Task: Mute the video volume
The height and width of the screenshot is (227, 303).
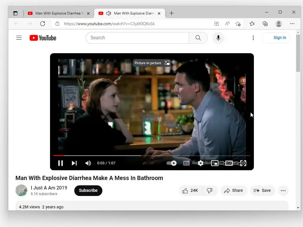Action: coord(88,163)
